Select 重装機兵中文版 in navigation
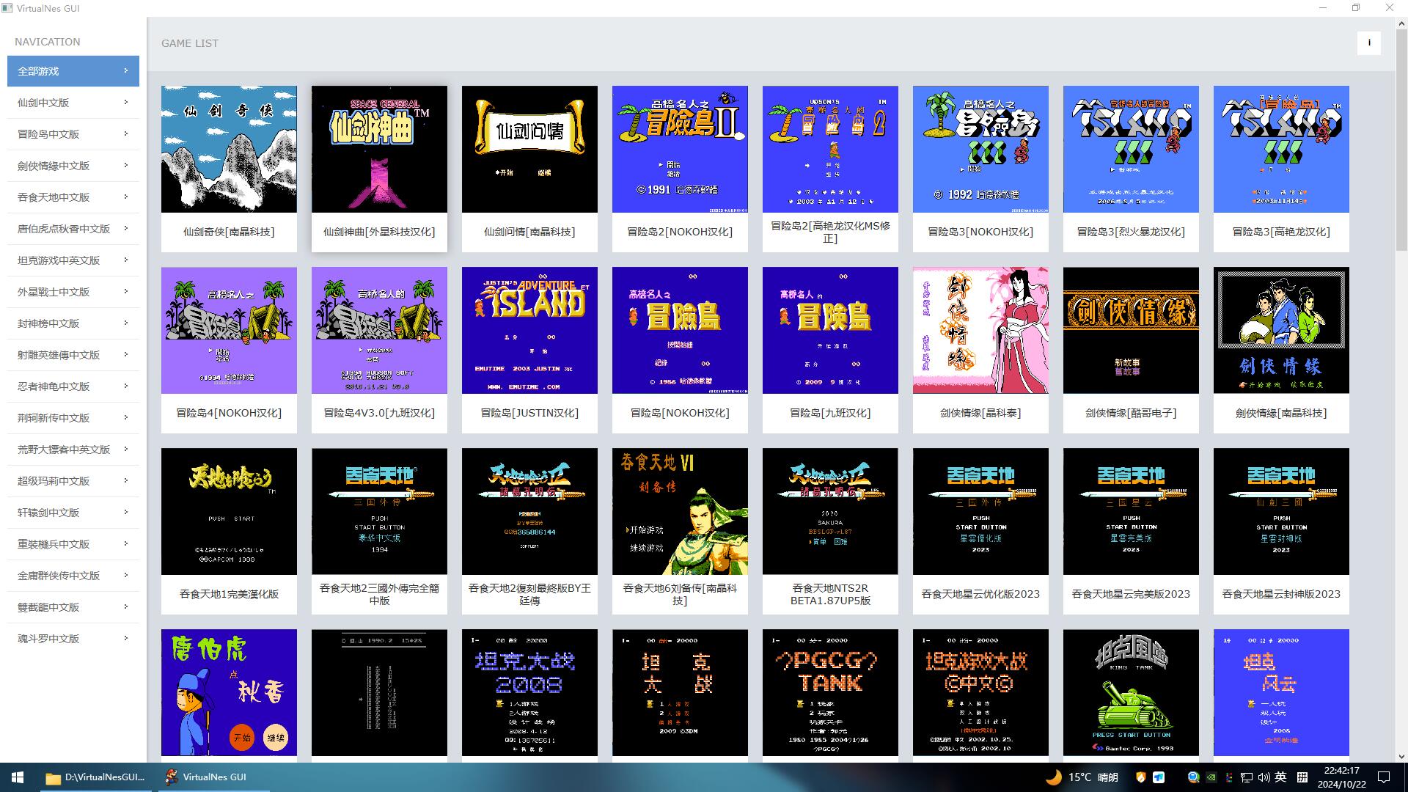This screenshot has height=792, width=1408. tap(73, 544)
